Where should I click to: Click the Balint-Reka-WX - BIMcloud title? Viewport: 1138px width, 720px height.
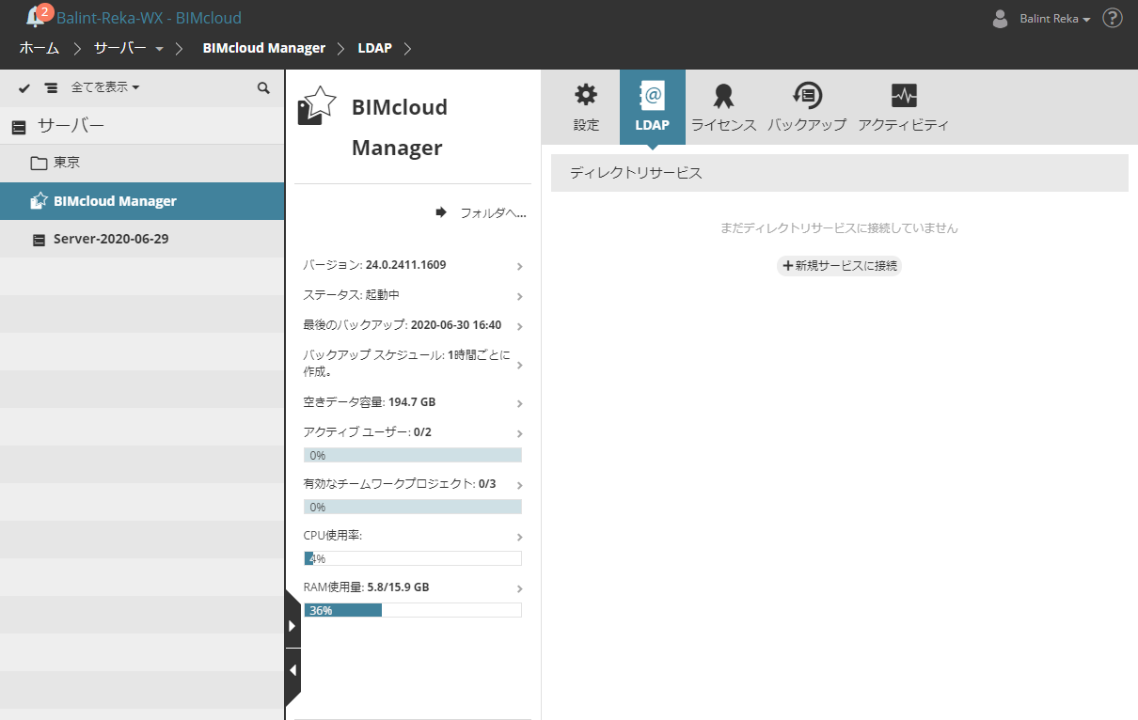149,18
